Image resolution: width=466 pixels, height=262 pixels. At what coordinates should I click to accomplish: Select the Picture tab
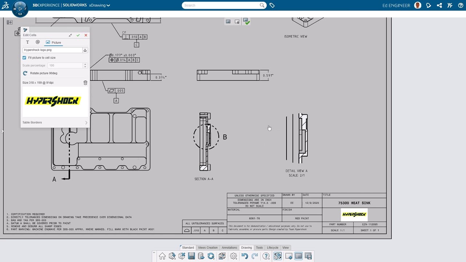[54, 42]
